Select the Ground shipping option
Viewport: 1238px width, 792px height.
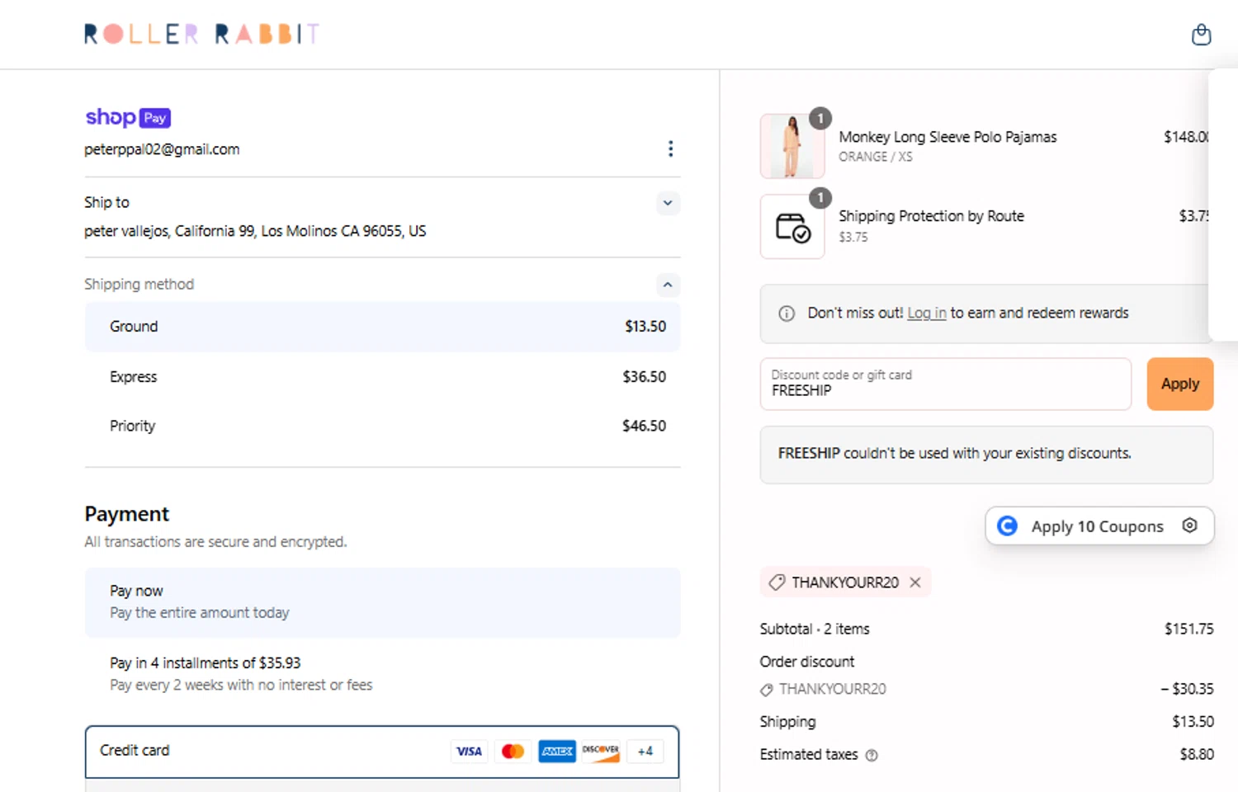[x=382, y=327]
